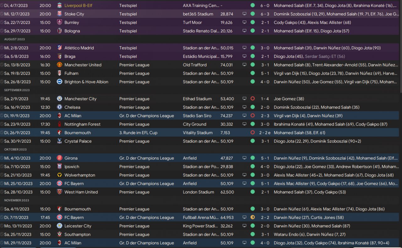Image resolution: width=402 pixels, height=248 pixels.
Task: Click the Leicester City club crest
Action: (x=59, y=226)
